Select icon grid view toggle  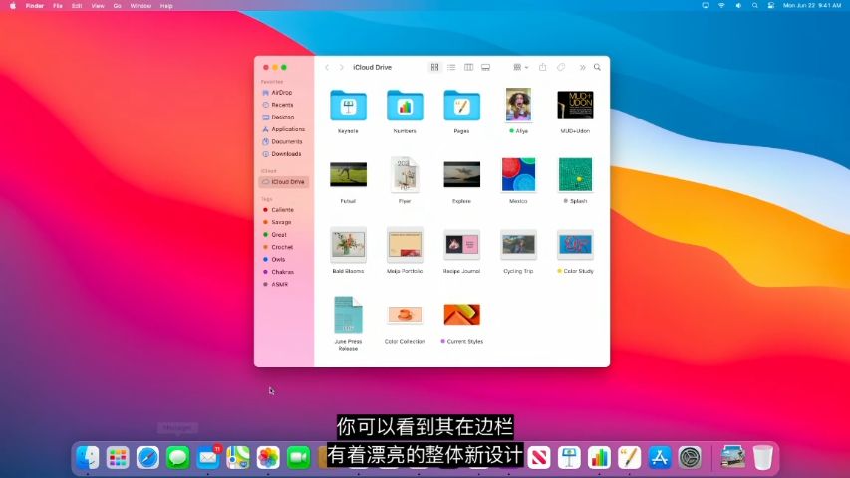434,67
